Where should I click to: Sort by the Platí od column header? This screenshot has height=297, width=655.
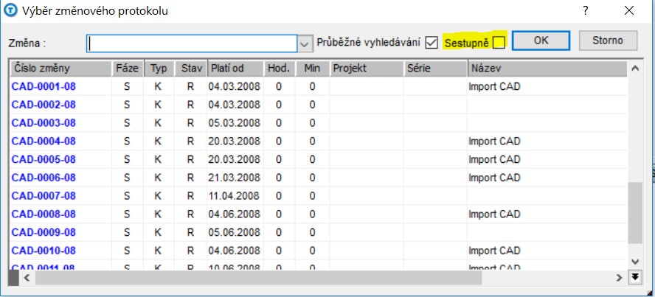tap(235, 69)
